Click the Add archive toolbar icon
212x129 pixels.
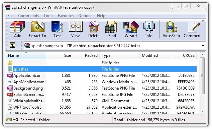click(x=18, y=29)
